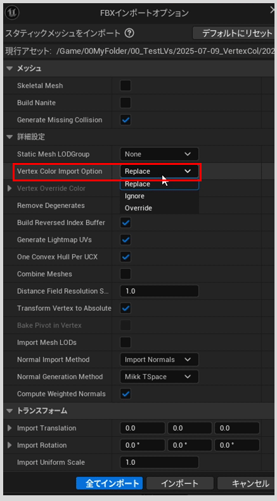Toggle Combine Meshes checkbox
This screenshot has height=501, width=277.
126,274
